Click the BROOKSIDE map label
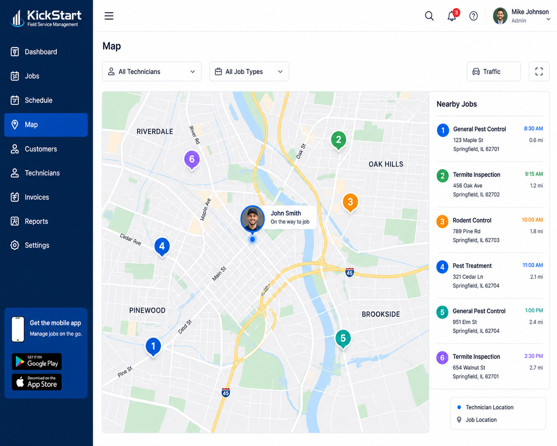Image resolution: width=557 pixels, height=446 pixels. [x=381, y=314]
